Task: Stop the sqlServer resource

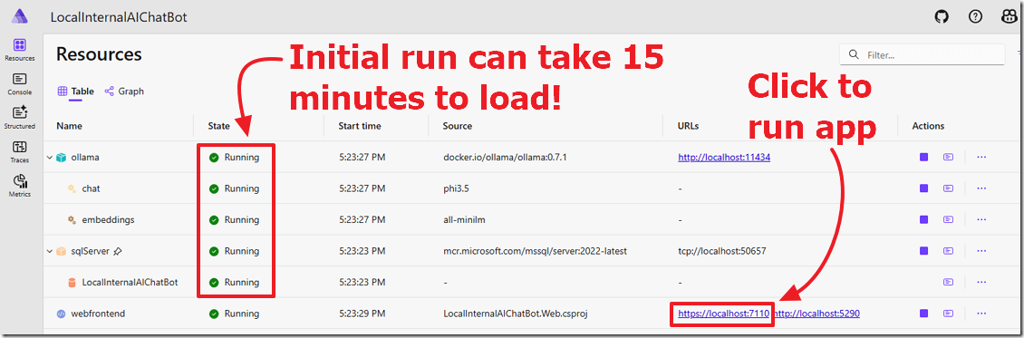Action: pos(923,251)
